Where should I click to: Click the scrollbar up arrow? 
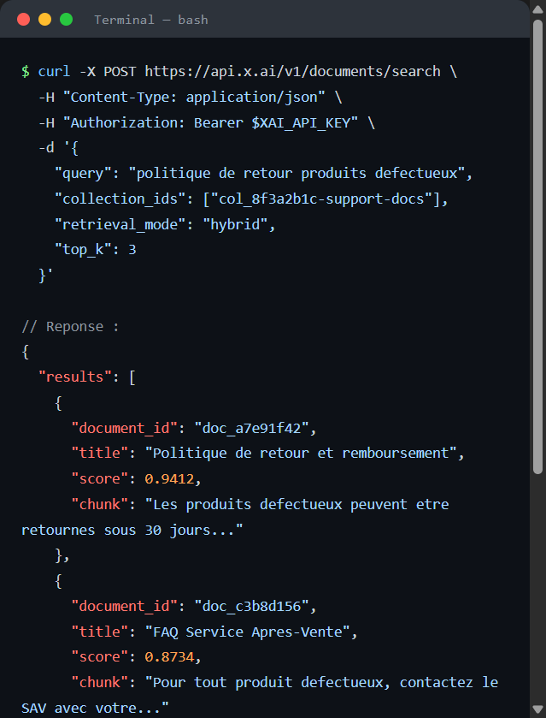(537, 9)
